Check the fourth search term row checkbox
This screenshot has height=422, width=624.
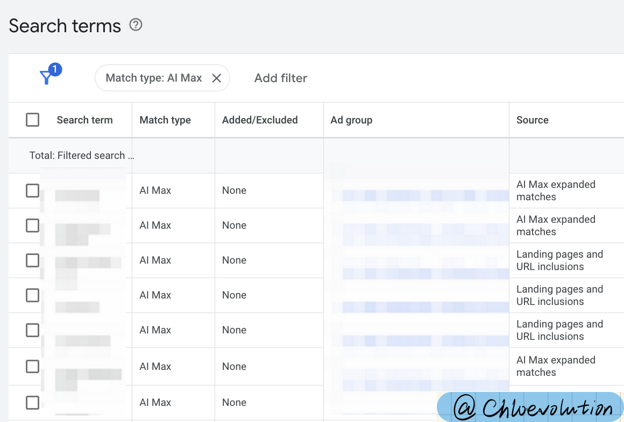(x=33, y=295)
